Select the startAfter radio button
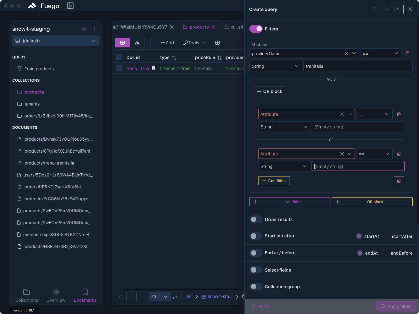This screenshot has height=314, width=419. (x=387, y=236)
